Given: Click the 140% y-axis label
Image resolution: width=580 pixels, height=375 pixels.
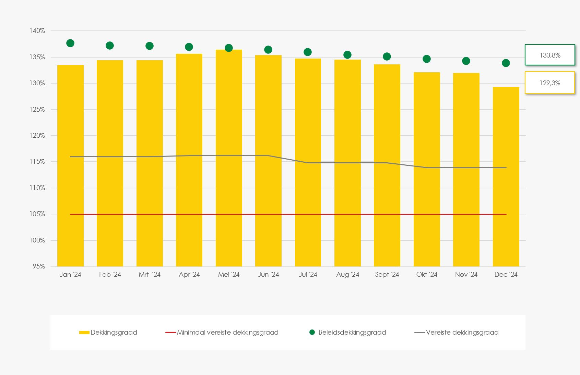Looking at the screenshot, I should [37, 31].
